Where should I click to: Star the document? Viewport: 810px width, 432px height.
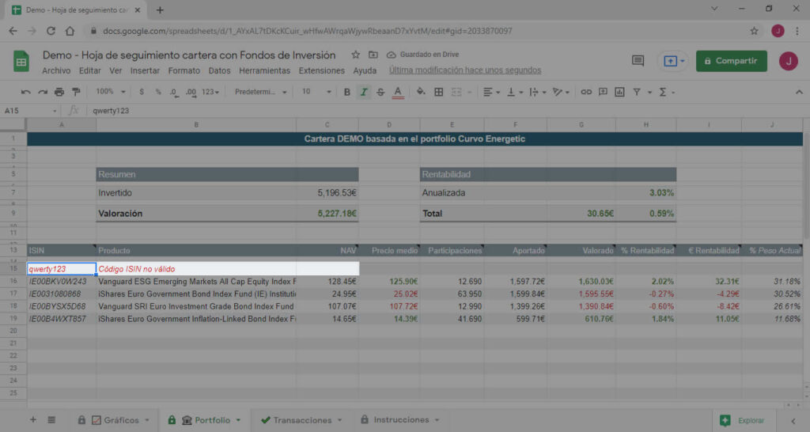click(x=355, y=55)
